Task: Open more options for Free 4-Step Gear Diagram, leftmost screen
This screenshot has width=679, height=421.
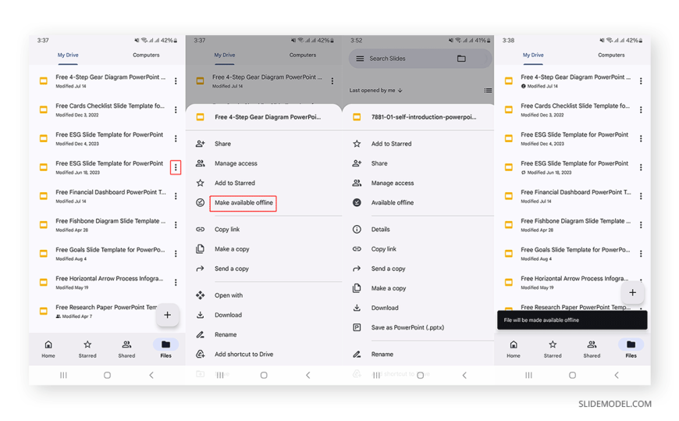Action: click(x=176, y=81)
